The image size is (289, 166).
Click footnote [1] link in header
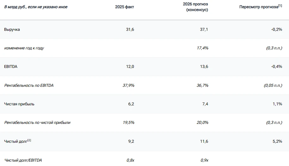point(280,6)
